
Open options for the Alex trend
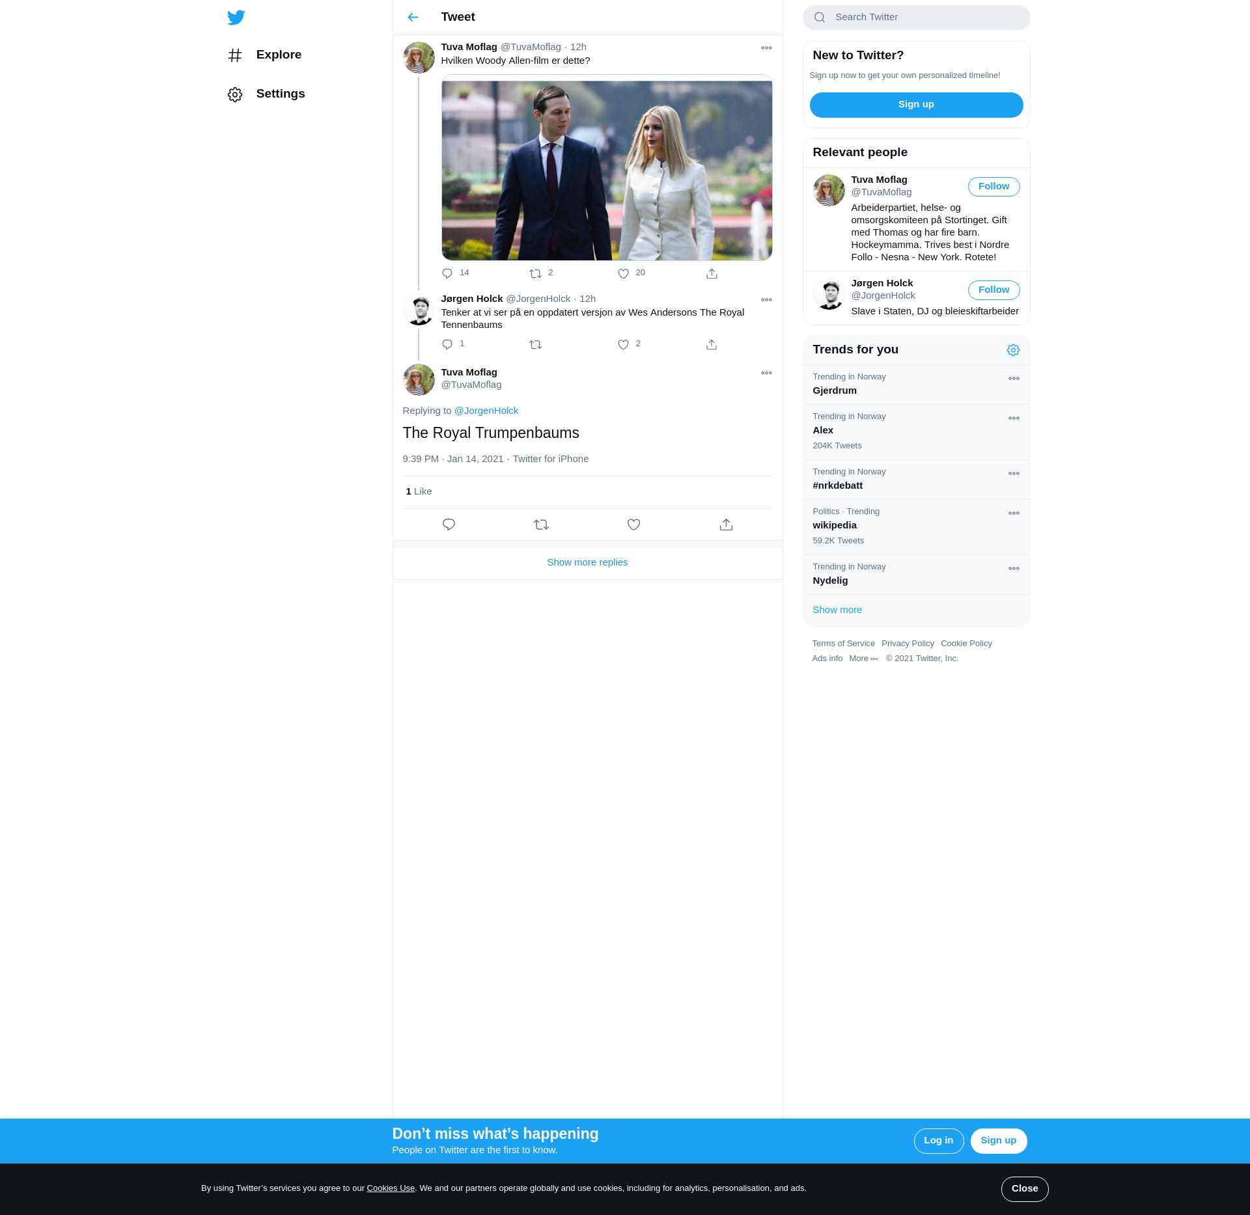click(x=1014, y=418)
